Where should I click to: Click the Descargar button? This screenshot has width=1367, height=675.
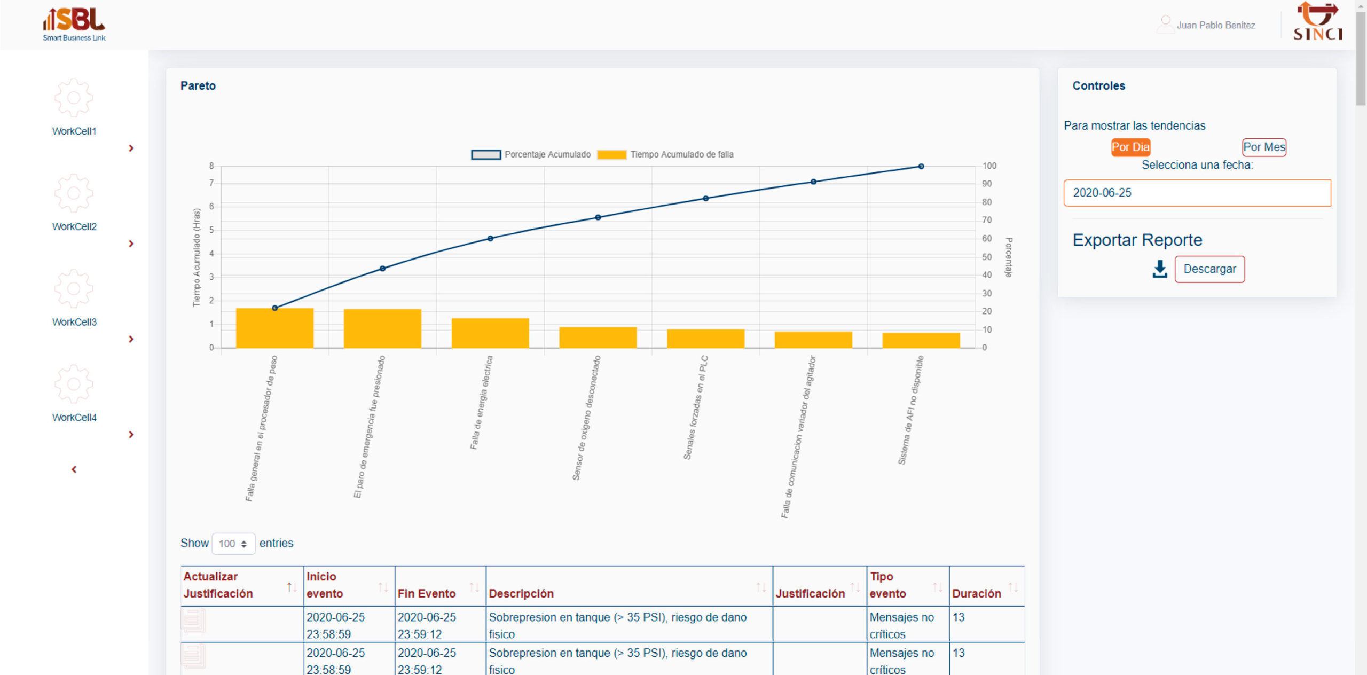point(1209,269)
